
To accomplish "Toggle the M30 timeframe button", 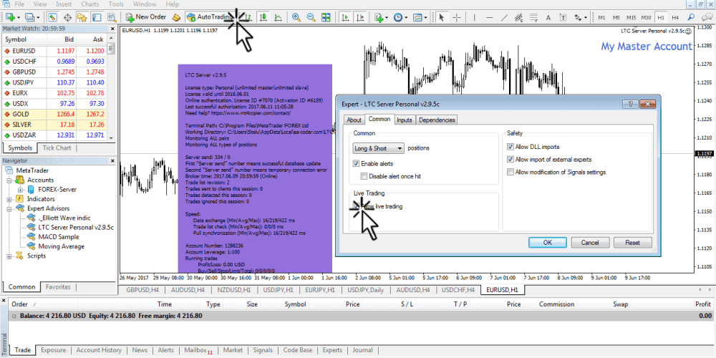I will 646,17.
